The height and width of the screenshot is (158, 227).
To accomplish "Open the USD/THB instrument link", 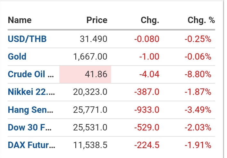I will tap(27, 39).
